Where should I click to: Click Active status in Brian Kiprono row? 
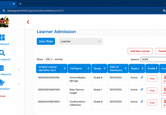134,89
